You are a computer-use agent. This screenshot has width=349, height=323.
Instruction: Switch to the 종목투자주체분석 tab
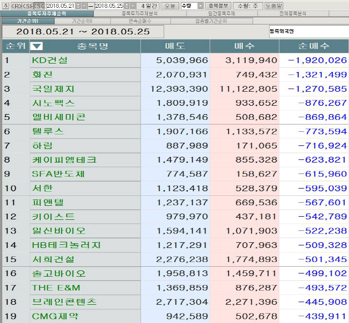point(140,14)
